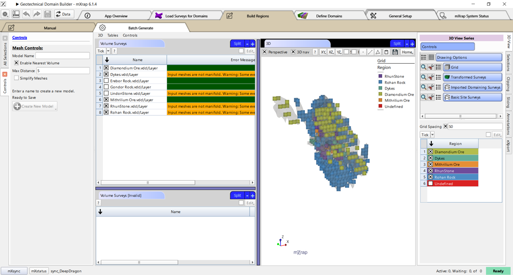Toggle the 3D nav checkbox
The width and height of the screenshot is (513, 275).
tap(293, 52)
